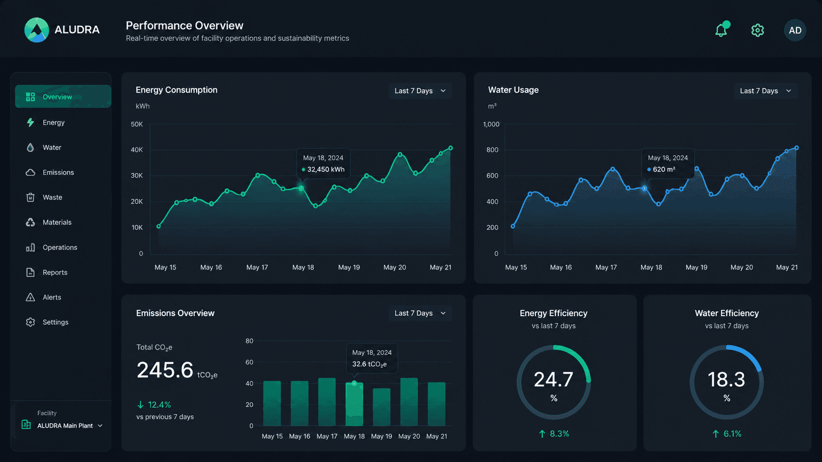Open the notifications bell
This screenshot has width=822, height=462.
[x=721, y=30]
